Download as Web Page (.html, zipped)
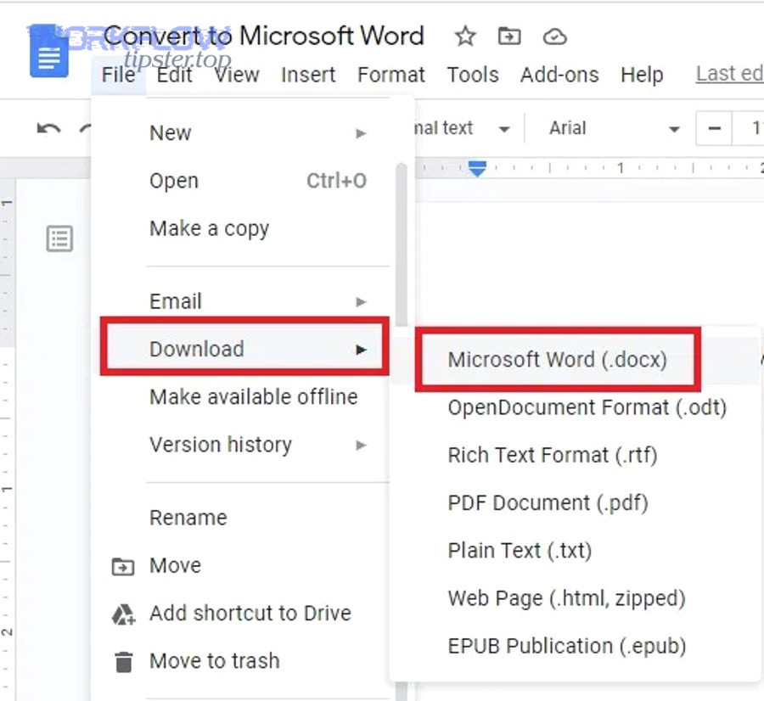 click(576, 598)
